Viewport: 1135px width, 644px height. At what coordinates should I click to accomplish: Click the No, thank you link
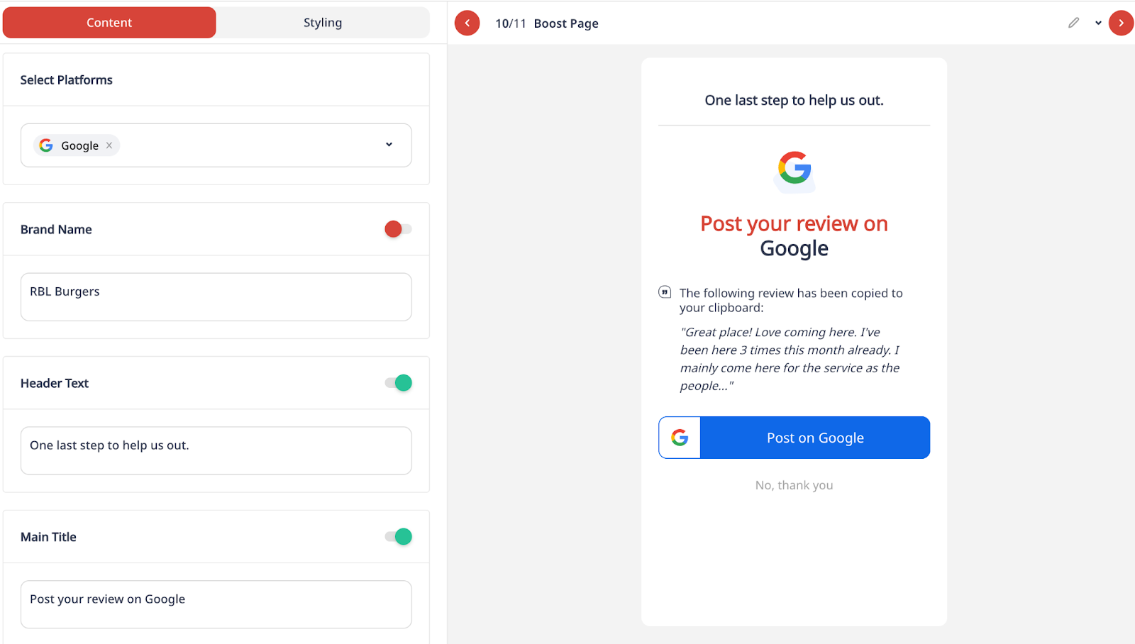[794, 485]
